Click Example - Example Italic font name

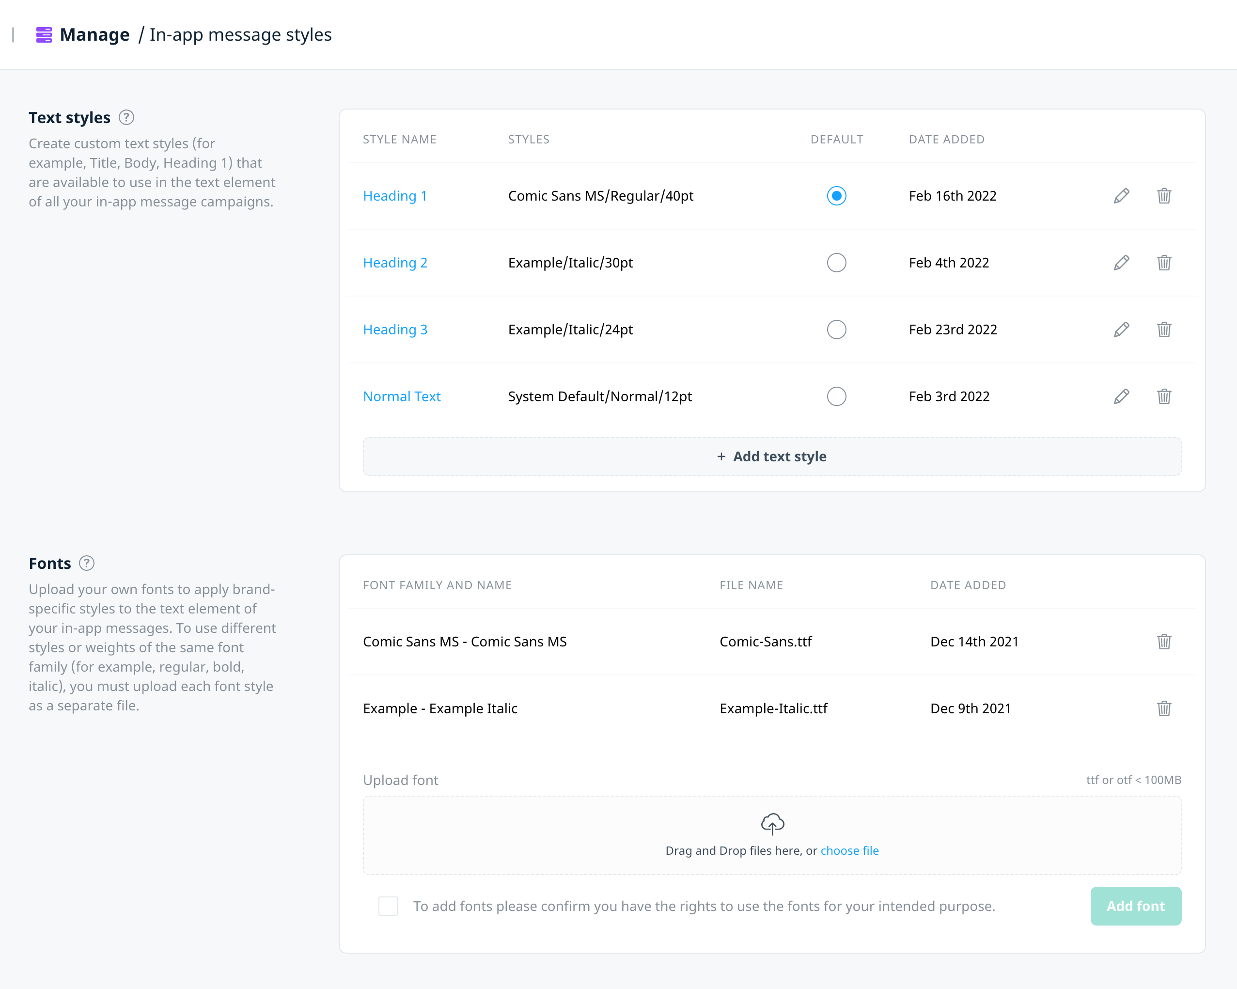tap(440, 709)
